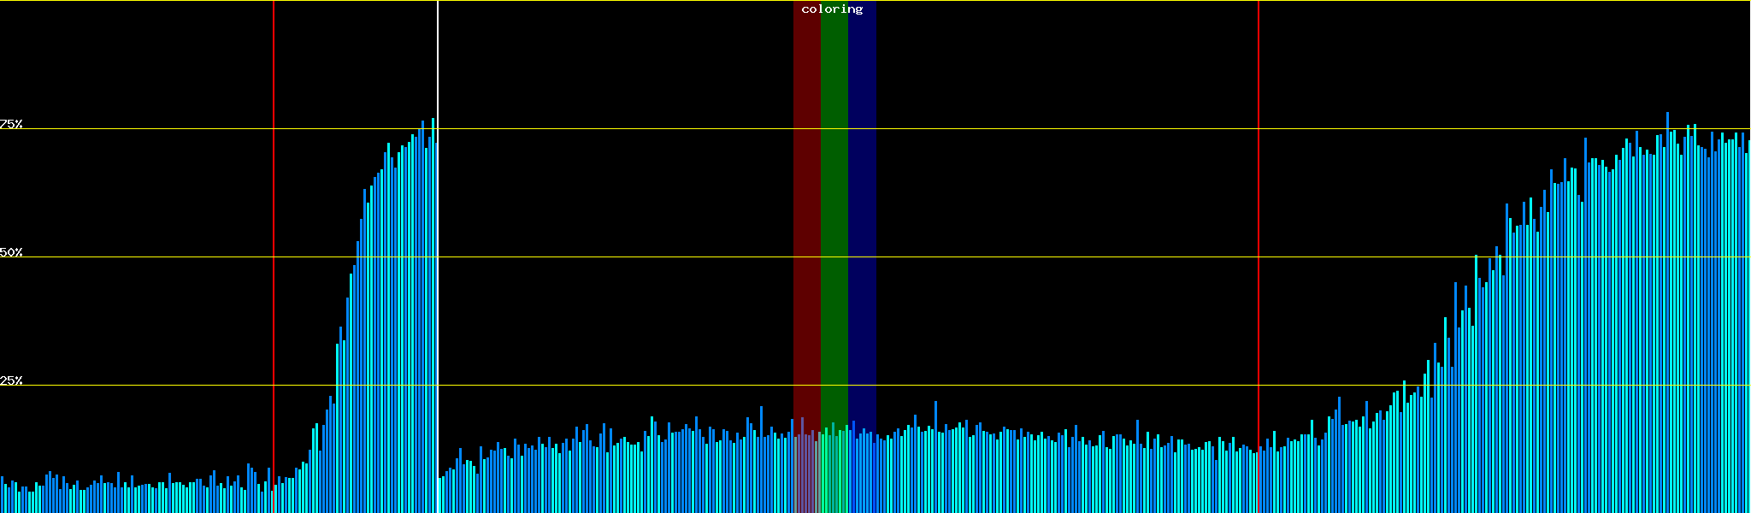
Task: Click the 50% axis label
Action: [11, 252]
